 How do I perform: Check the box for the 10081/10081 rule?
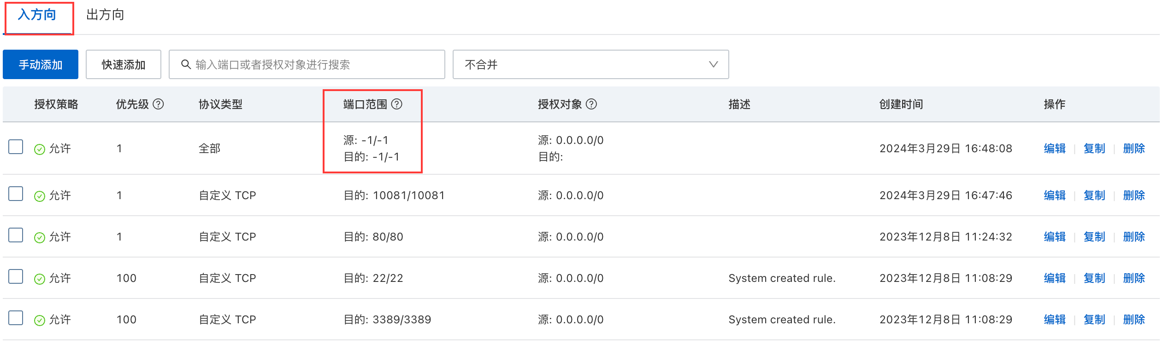pos(16,194)
